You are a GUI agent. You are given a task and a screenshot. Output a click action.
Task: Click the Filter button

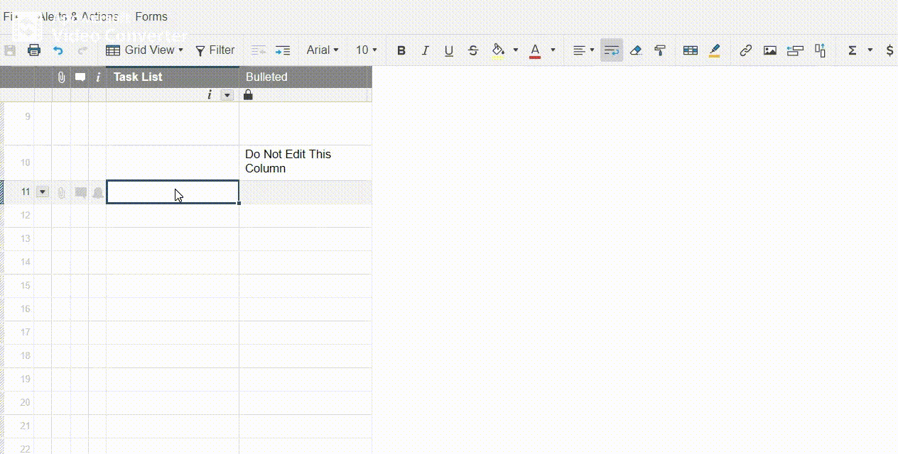pyautogui.click(x=215, y=50)
